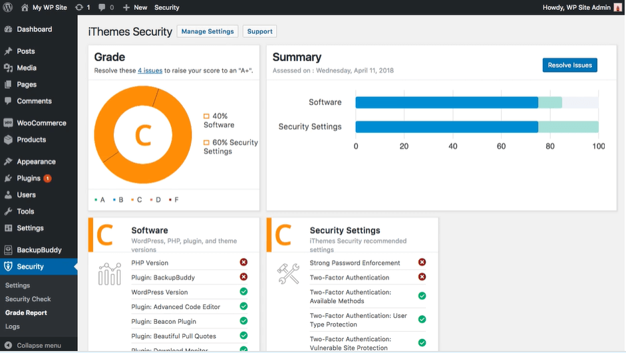626x353 pixels.
Task: Click the Software card C grade letter
Action: pos(104,235)
